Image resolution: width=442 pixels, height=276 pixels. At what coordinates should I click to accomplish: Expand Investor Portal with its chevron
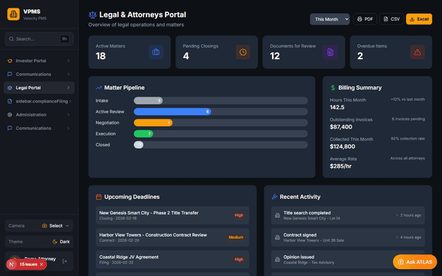coord(68,61)
